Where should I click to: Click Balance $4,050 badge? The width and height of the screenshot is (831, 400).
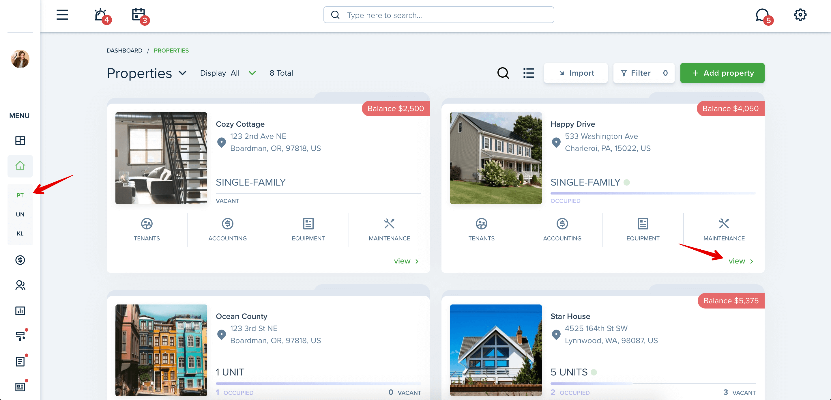[x=730, y=109]
